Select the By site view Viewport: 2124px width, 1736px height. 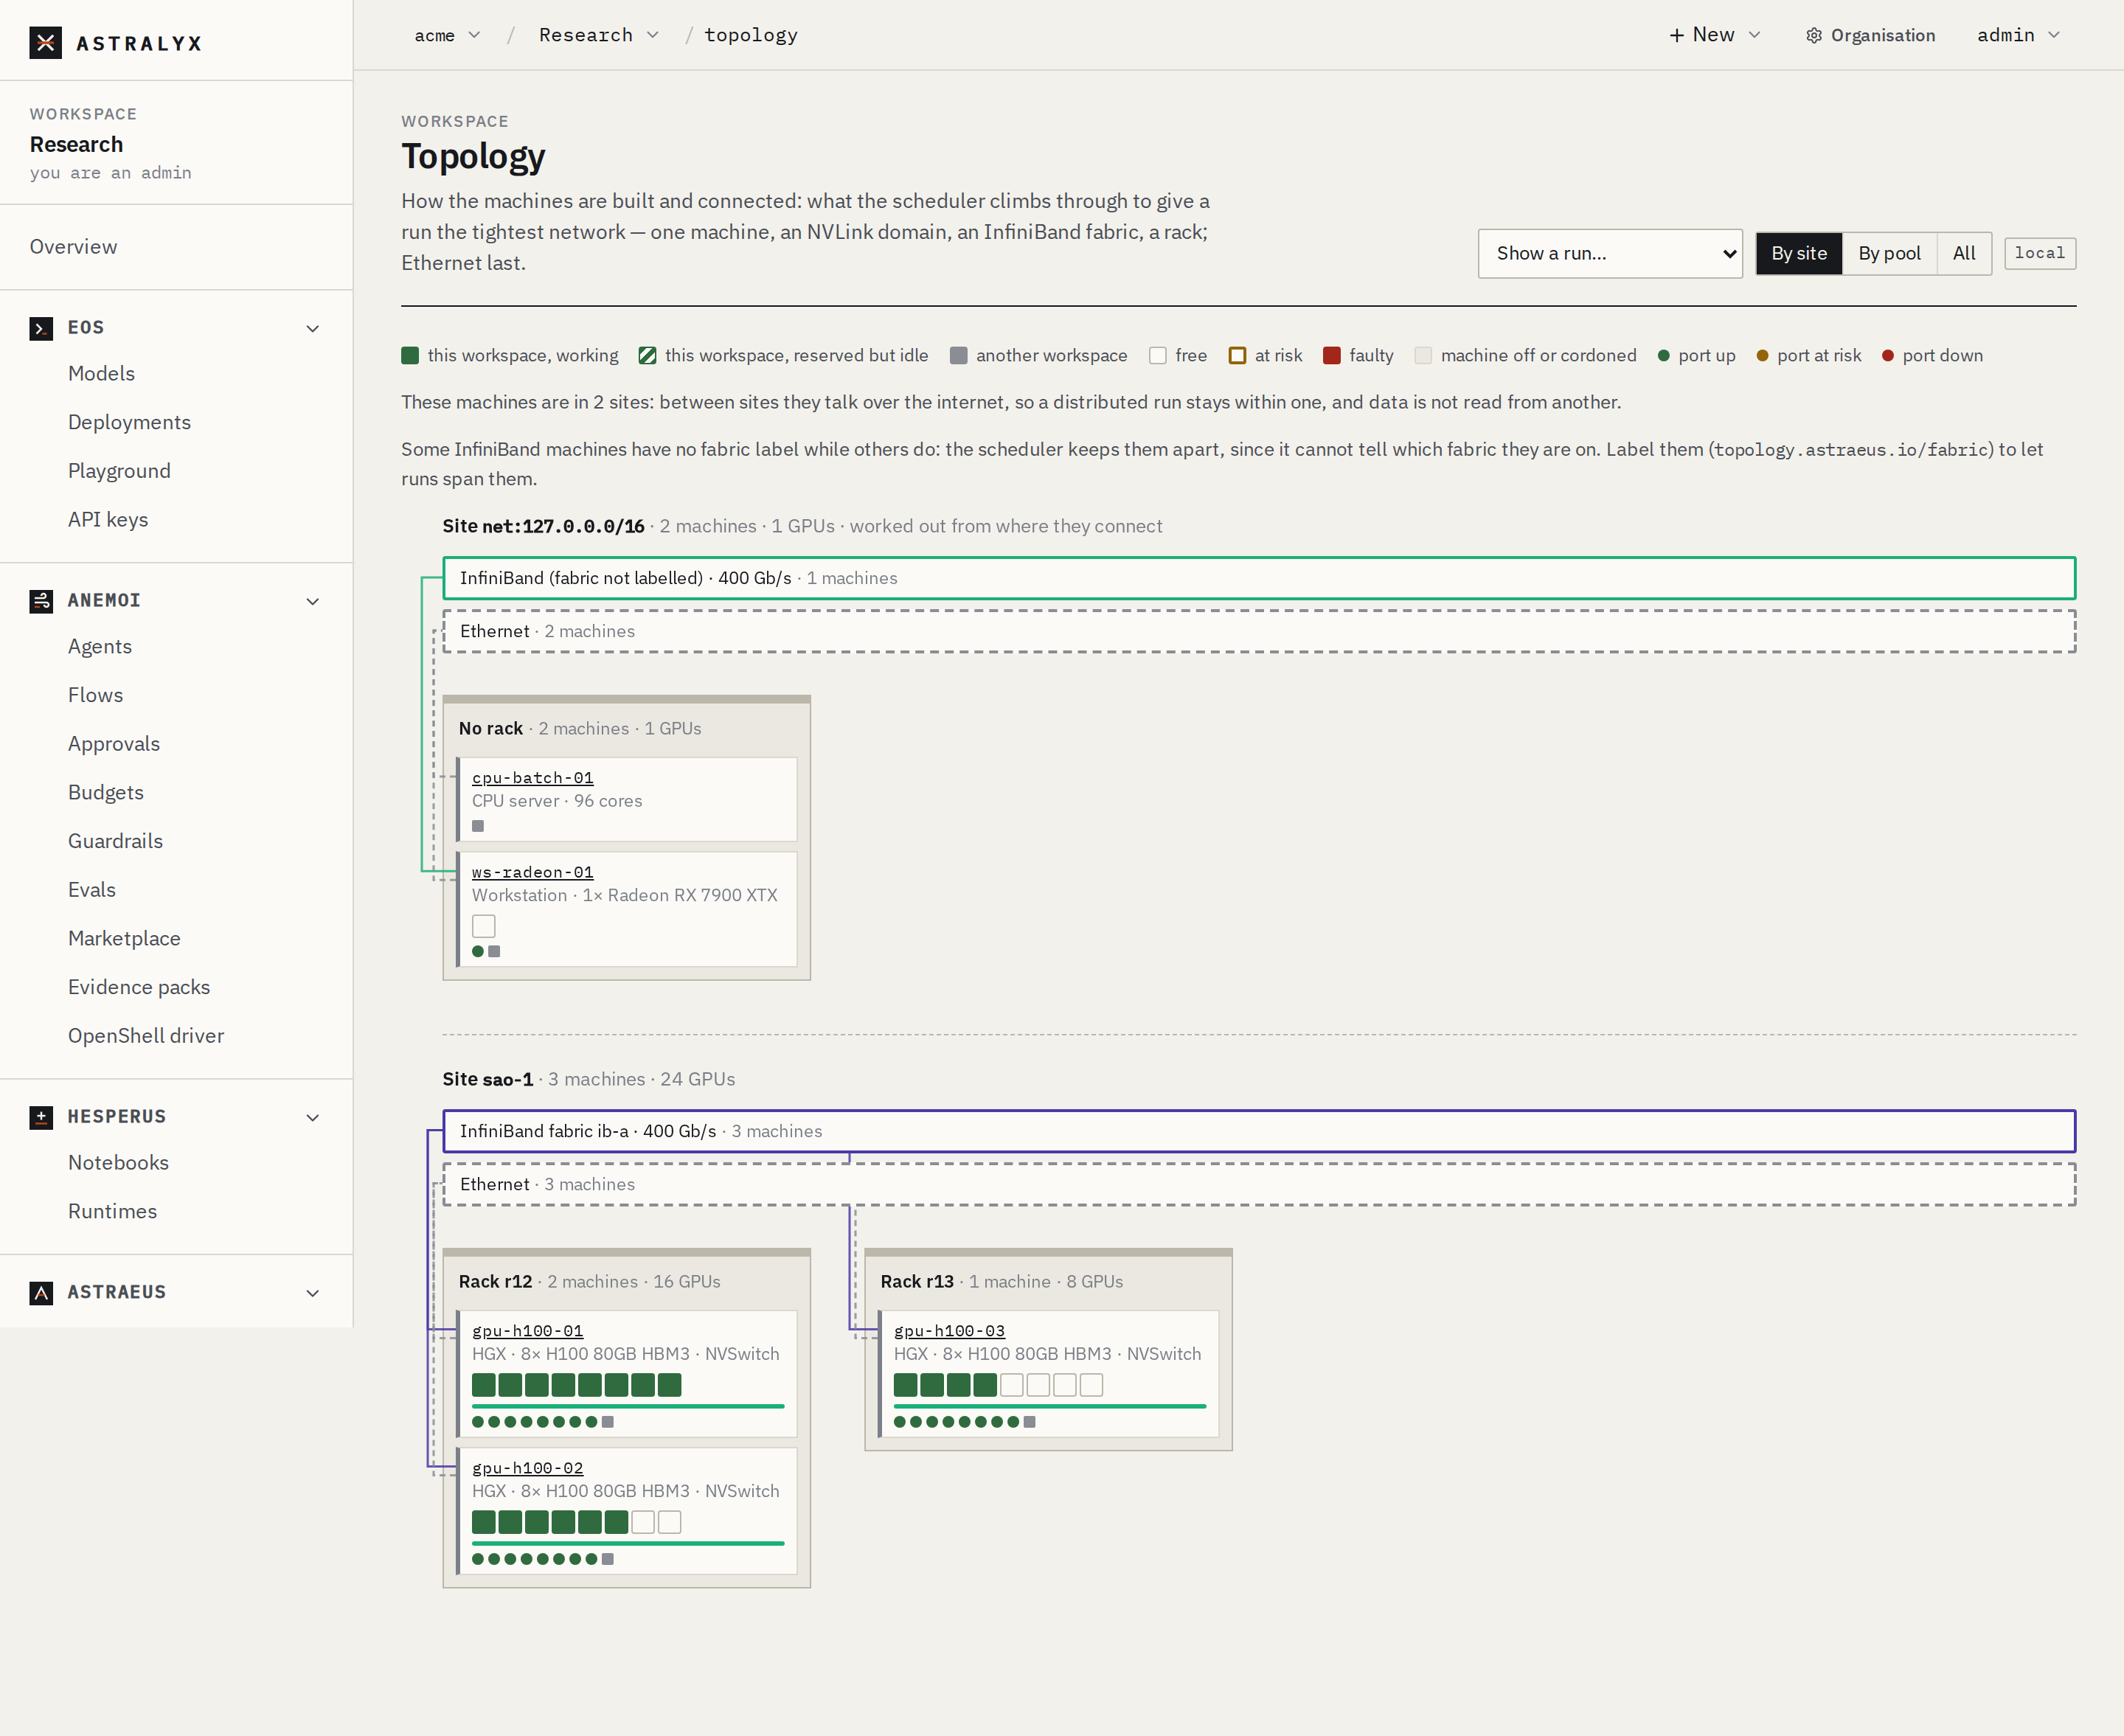(x=1799, y=254)
